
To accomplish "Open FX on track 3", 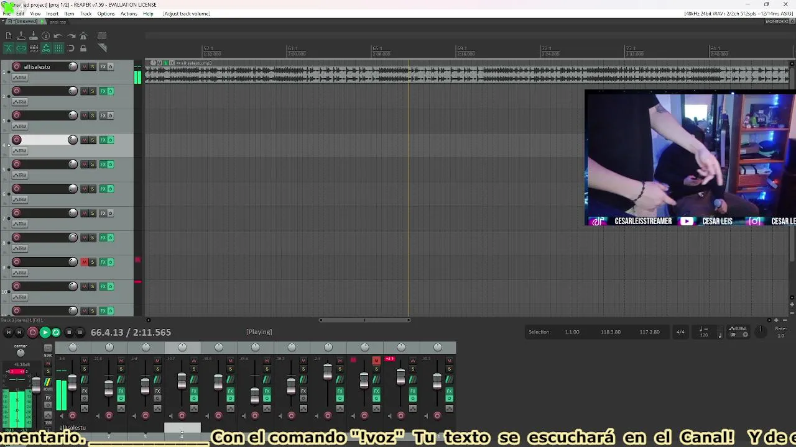I will coord(103,115).
